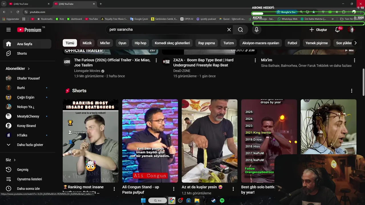Open Shorts in the sidebar

tap(27, 54)
